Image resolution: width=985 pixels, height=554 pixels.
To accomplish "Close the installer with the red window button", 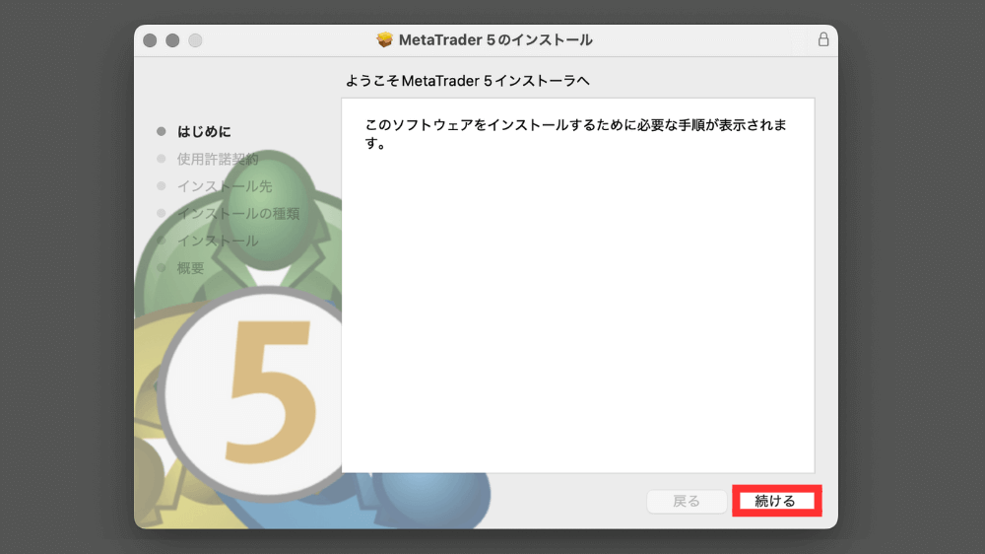I will coord(150,40).
